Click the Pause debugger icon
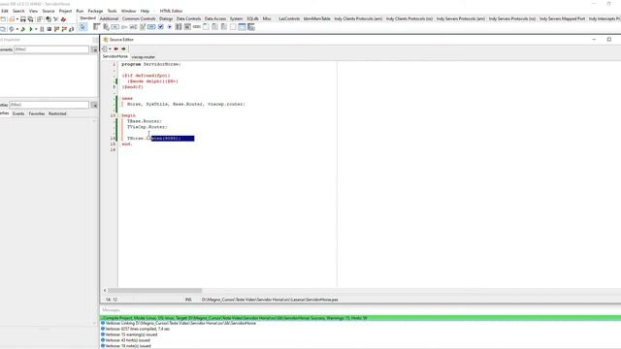The height and width of the screenshot is (349, 621). tap(42, 29)
